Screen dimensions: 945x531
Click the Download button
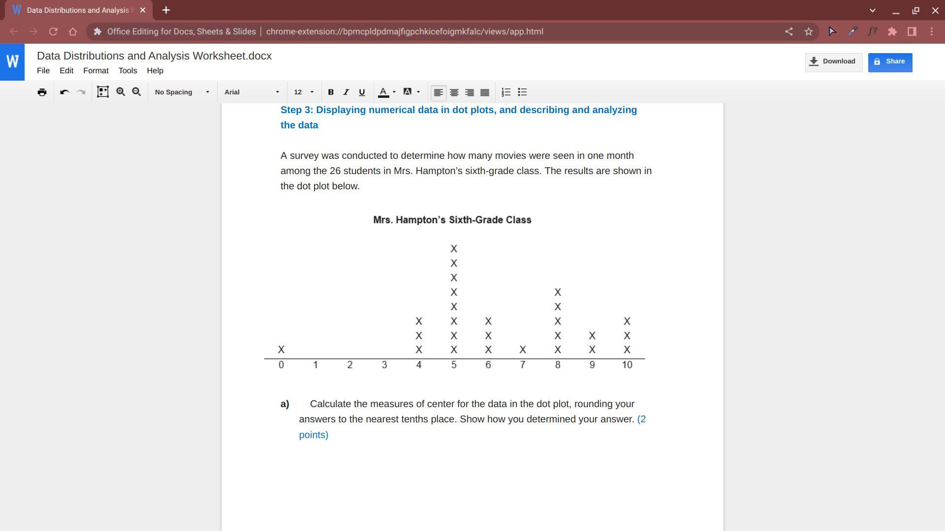pos(833,62)
